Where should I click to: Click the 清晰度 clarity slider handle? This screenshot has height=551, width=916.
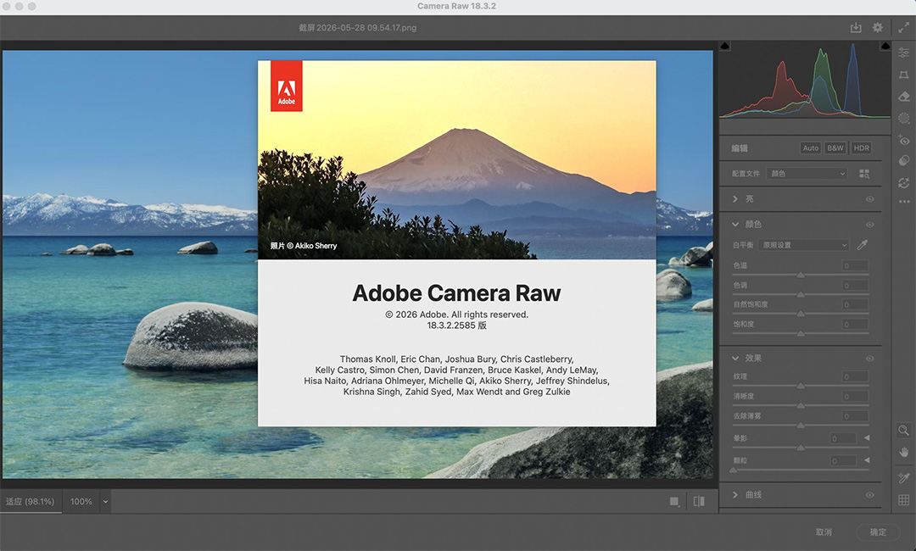801,406
